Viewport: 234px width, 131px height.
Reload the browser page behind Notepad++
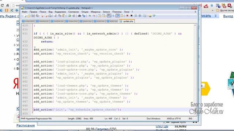coord(2,5)
